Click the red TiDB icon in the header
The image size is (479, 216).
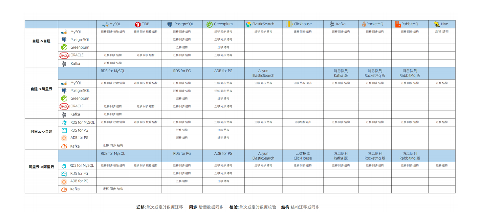(138, 24)
